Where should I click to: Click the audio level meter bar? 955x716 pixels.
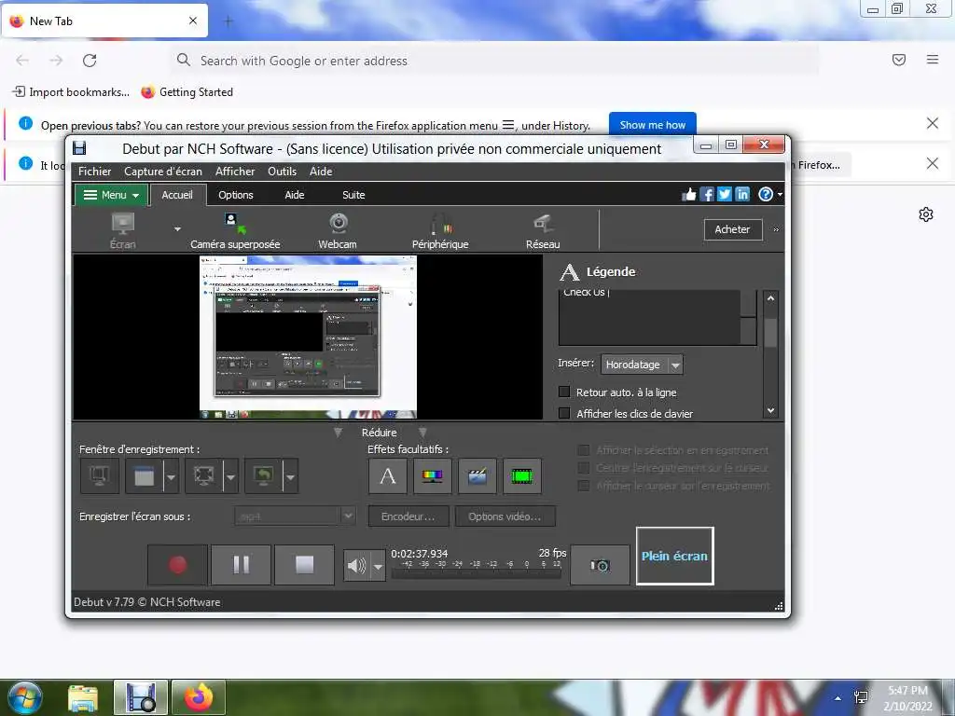(477, 573)
